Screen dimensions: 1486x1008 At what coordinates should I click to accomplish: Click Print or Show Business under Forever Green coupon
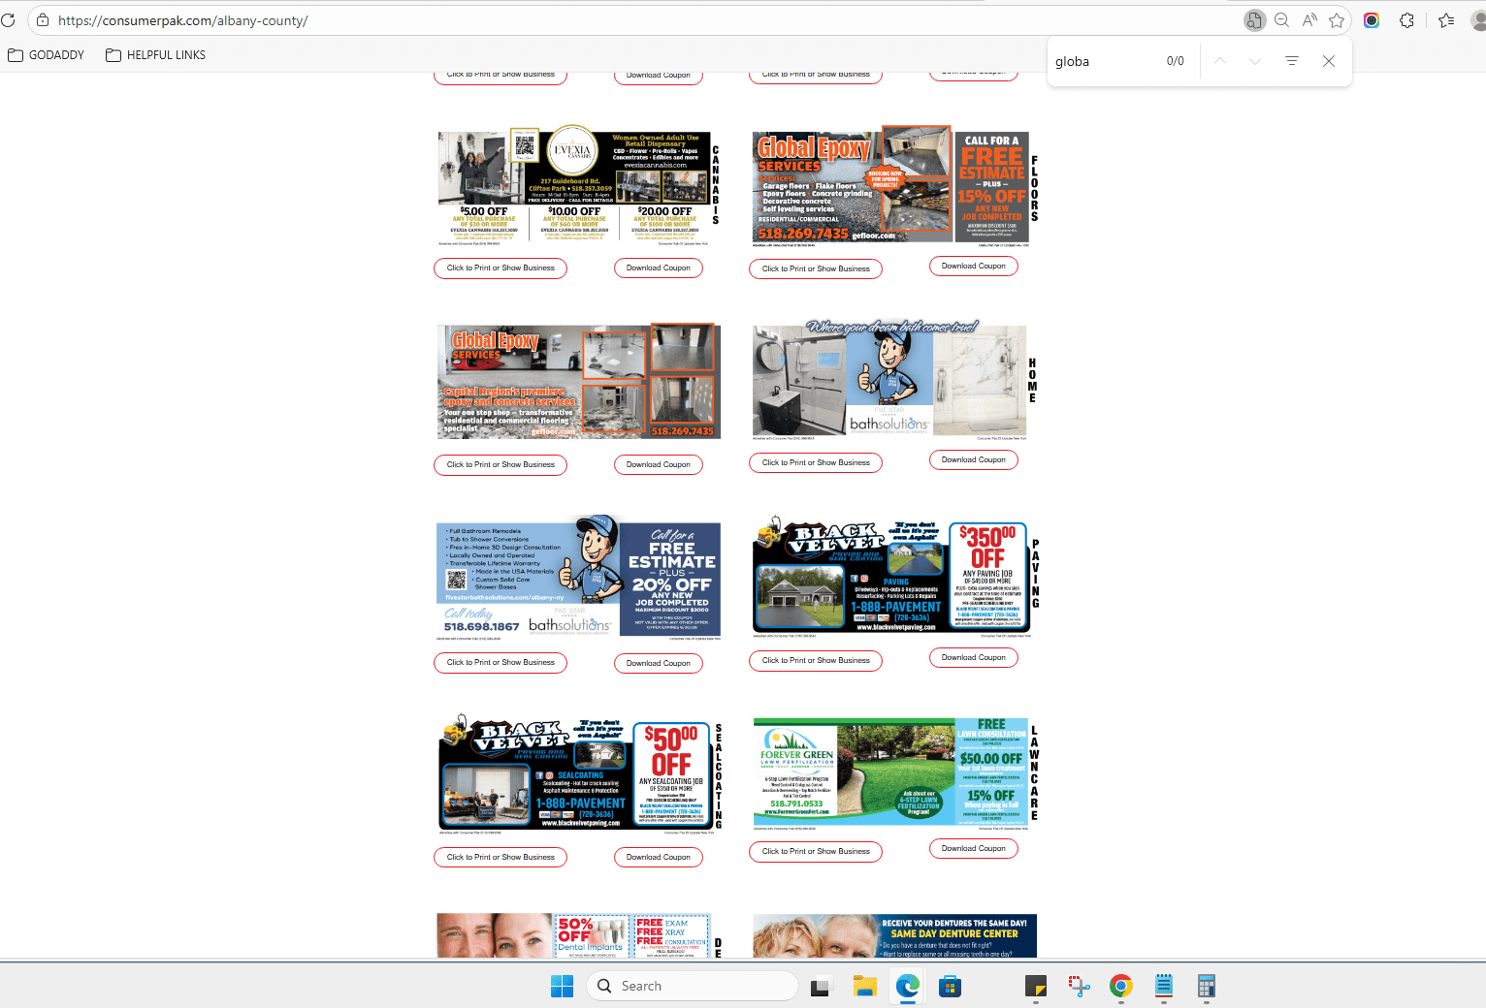(x=816, y=852)
